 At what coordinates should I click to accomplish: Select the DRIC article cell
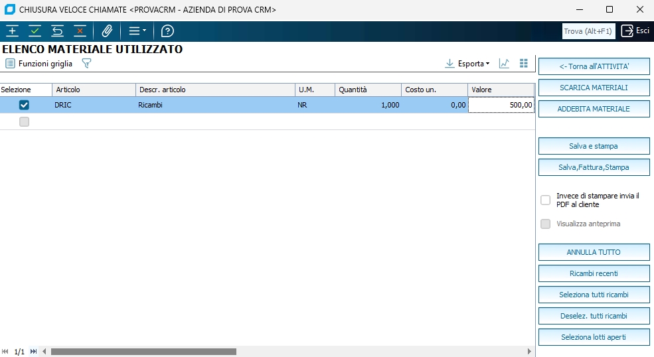click(x=94, y=105)
